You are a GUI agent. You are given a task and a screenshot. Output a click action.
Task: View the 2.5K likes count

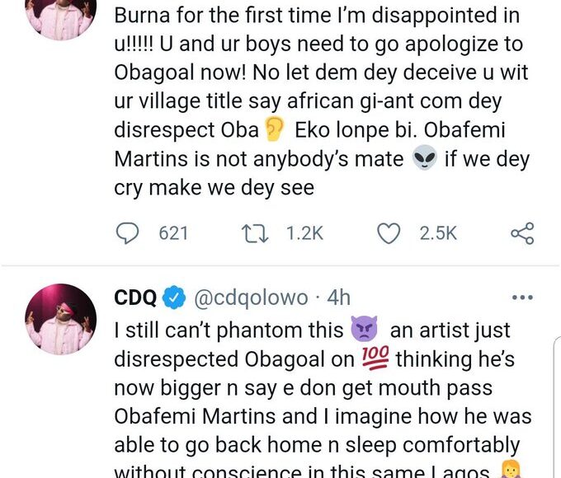pyautogui.click(x=437, y=234)
